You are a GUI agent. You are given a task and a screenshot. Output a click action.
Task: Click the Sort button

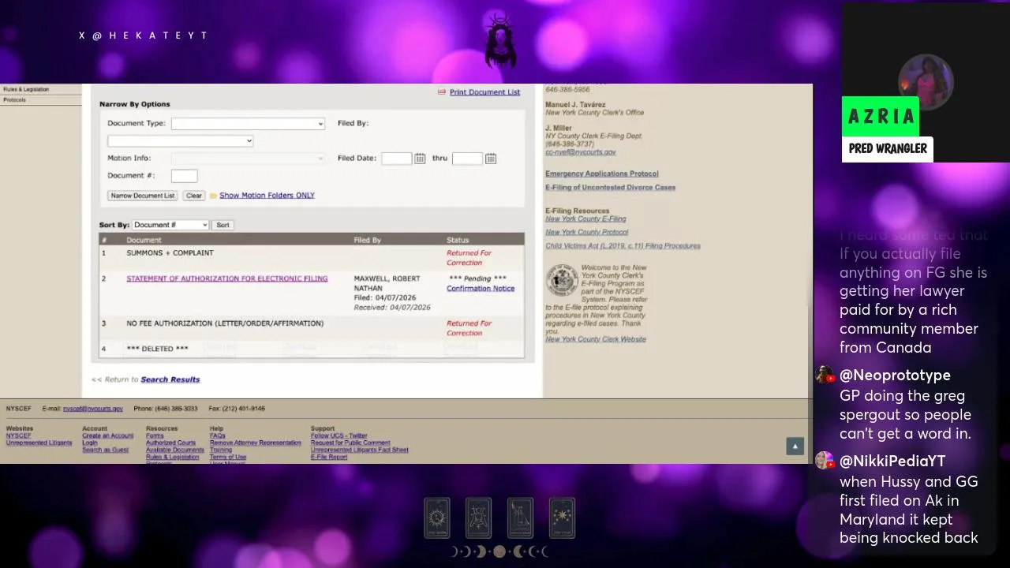223,225
